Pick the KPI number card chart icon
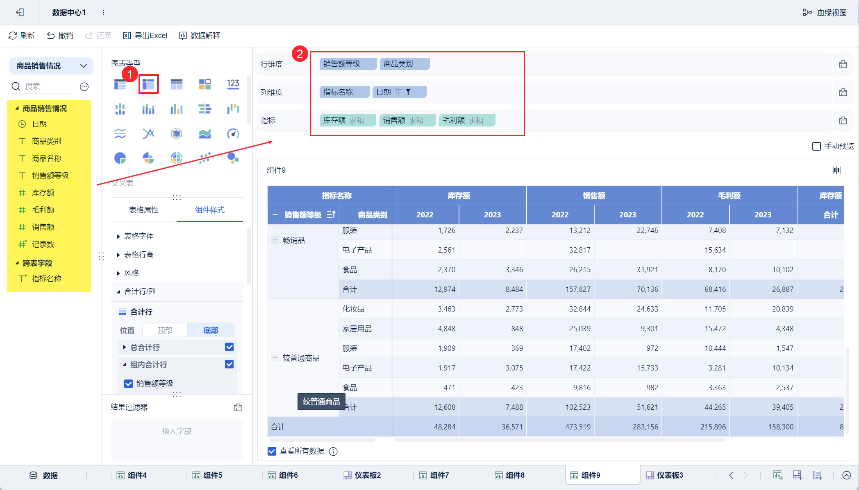The image size is (859, 490). pos(233,84)
